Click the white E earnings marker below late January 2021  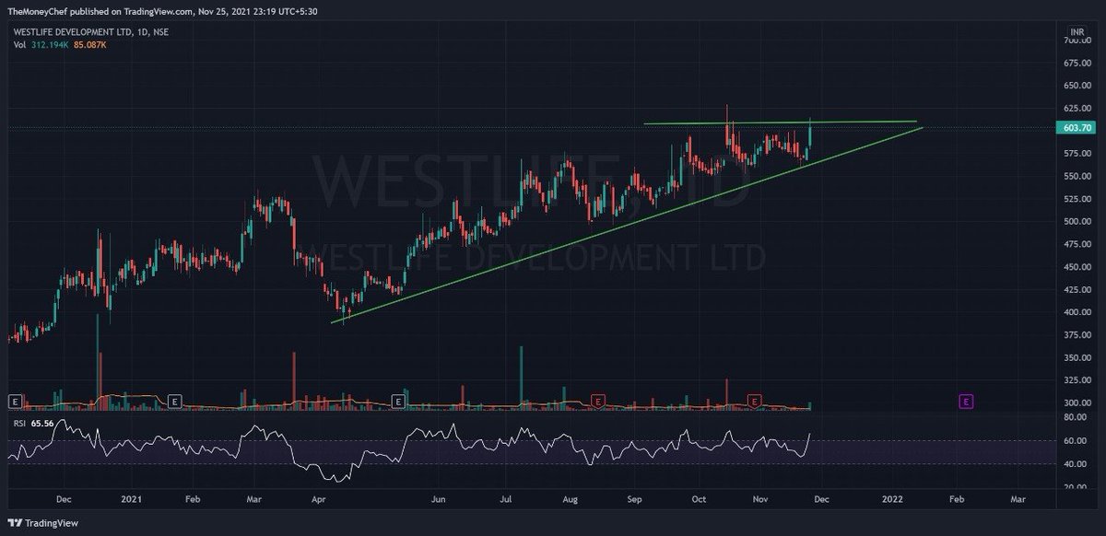[x=174, y=402]
